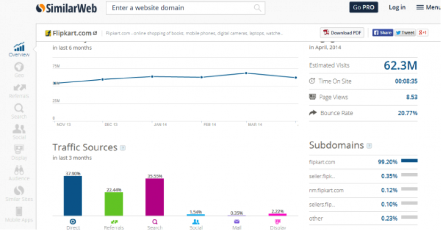The height and width of the screenshot is (230, 441).
Task: Open the Overview section in sidebar
Action: [19, 49]
